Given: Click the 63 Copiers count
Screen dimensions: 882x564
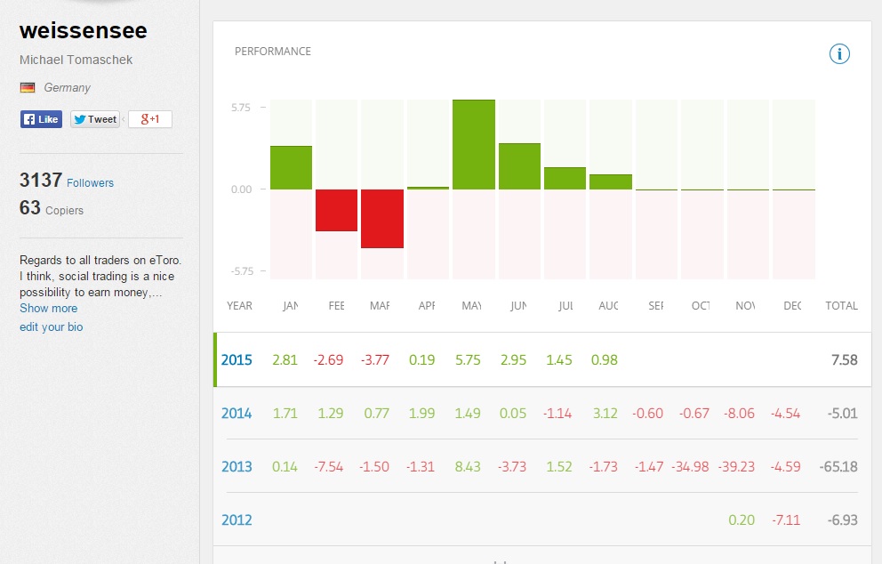Looking at the screenshot, I should [x=52, y=208].
